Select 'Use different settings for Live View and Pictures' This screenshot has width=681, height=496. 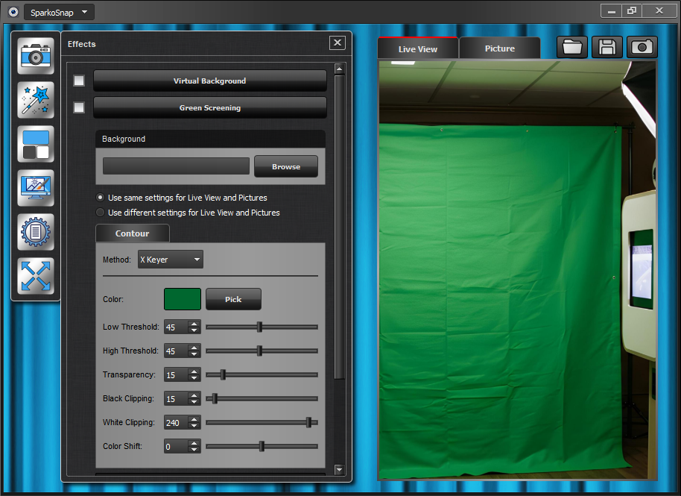(x=101, y=213)
